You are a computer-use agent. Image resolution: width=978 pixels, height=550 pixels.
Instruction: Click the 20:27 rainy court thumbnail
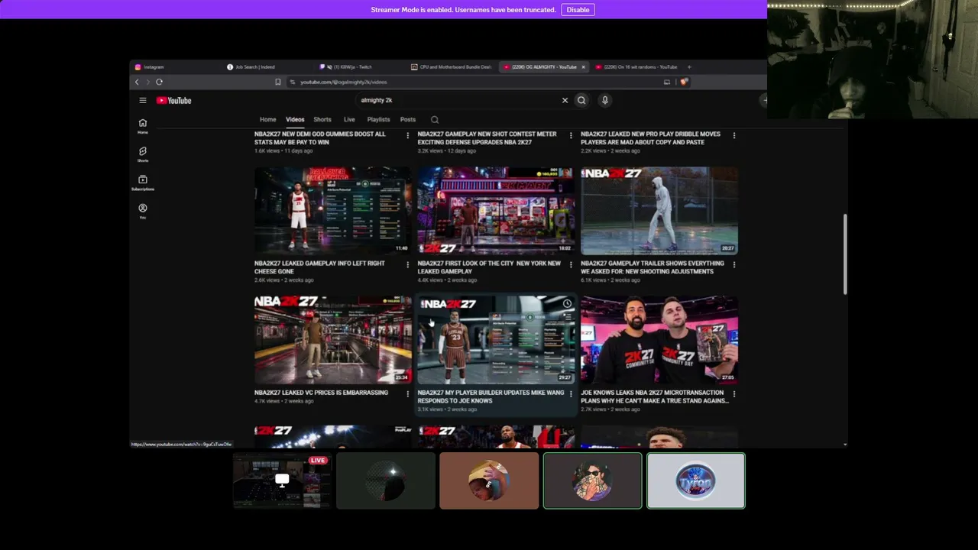[x=659, y=210]
